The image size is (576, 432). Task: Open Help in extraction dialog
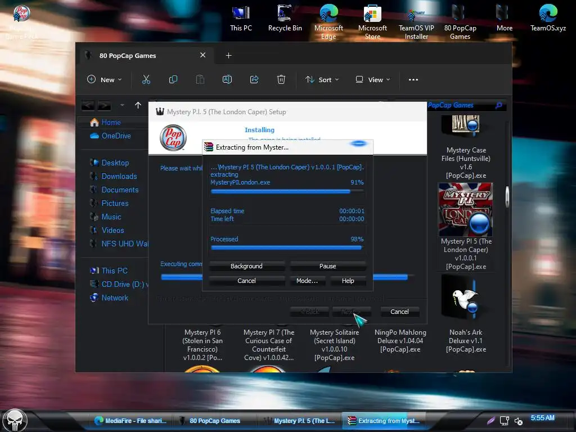(348, 281)
